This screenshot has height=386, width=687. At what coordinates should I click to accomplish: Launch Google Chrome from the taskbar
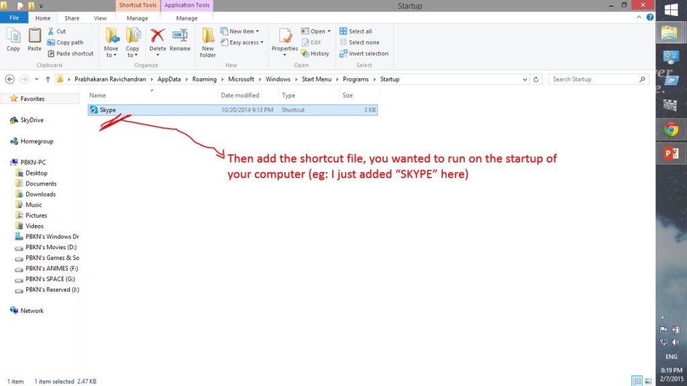[x=671, y=129]
